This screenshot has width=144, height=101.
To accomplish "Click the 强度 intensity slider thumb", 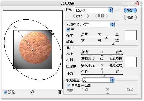I will coord(107,38).
